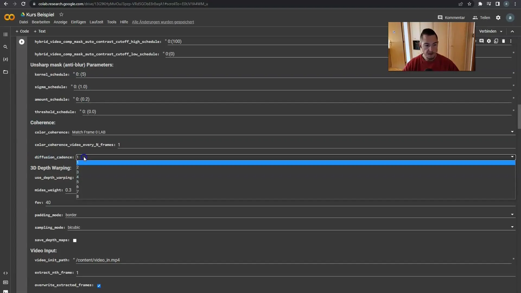Click the Colab home logo icon

(9, 17)
